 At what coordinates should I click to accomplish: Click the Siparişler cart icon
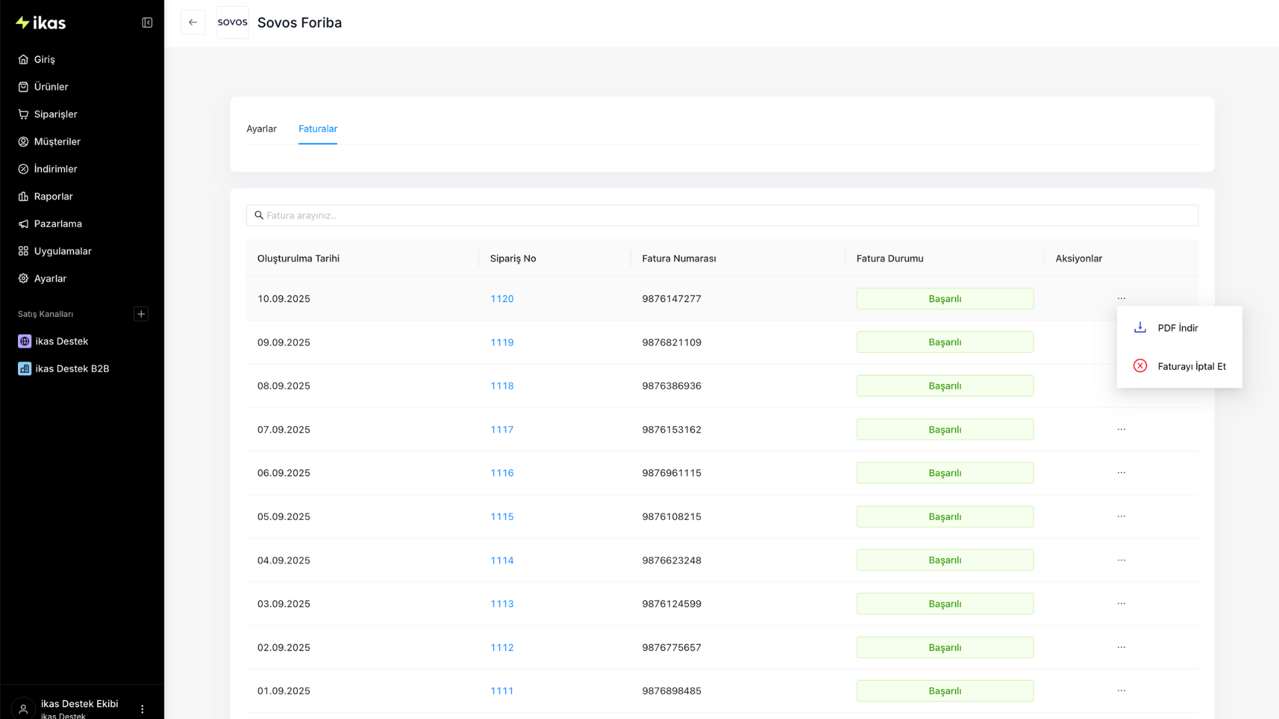(x=23, y=114)
